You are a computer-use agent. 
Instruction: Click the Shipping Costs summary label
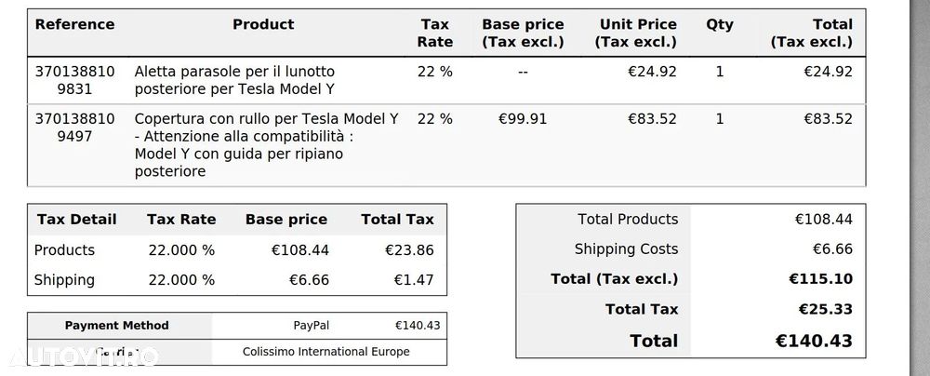(x=626, y=249)
